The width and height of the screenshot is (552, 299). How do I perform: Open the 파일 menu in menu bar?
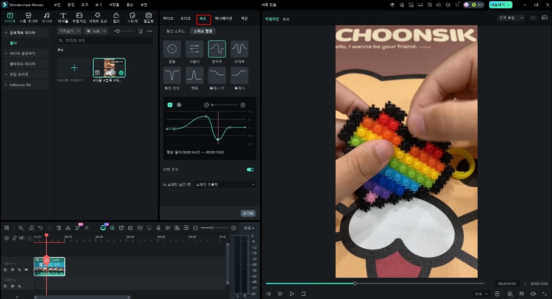(x=57, y=5)
